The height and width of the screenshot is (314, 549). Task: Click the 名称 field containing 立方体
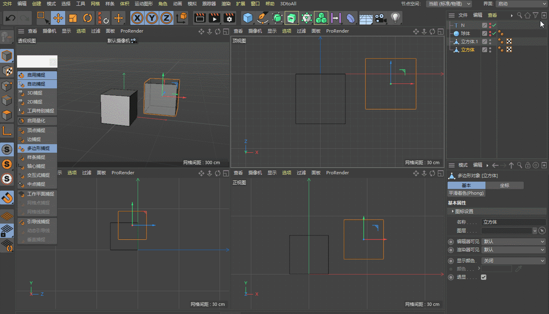point(513,222)
